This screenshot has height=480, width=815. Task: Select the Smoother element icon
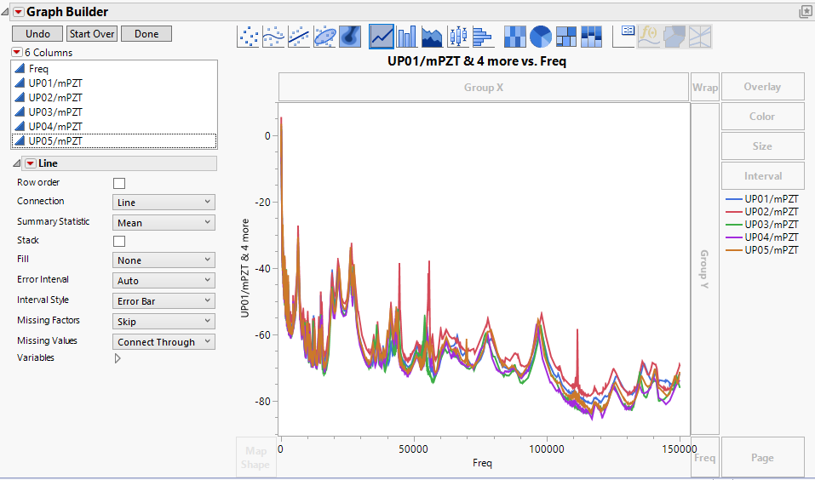point(273,37)
